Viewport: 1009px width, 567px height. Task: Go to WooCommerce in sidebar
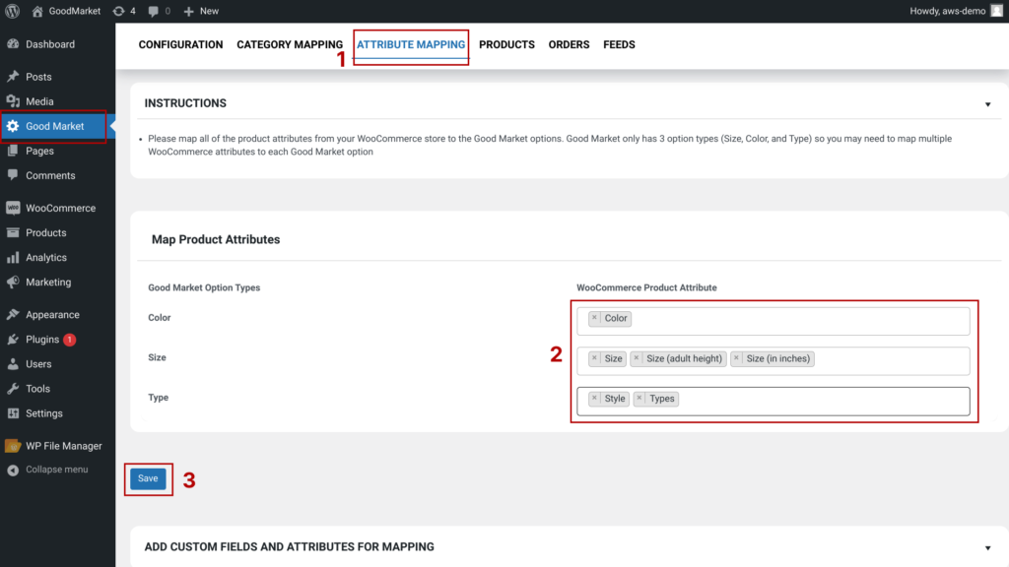click(x=60, y=208)
